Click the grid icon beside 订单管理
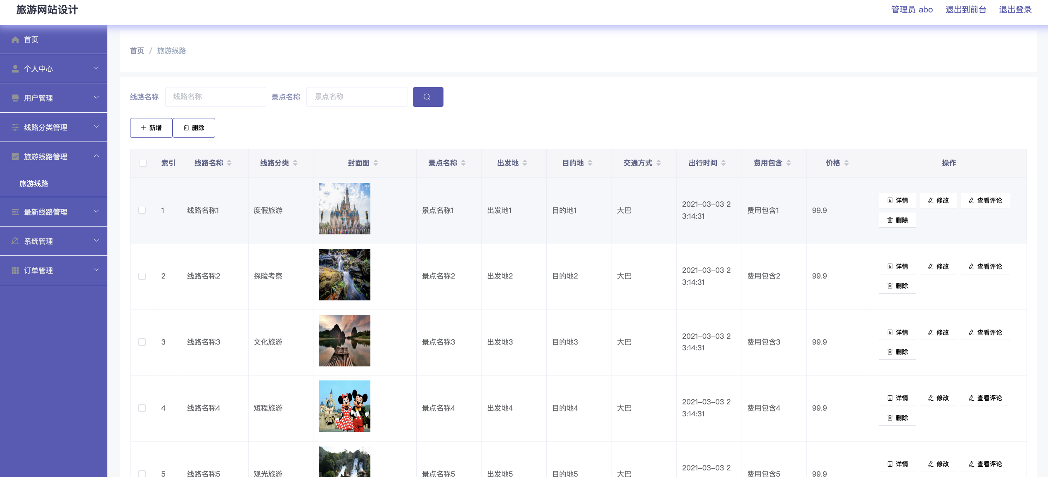Screen dimensions: 1048x477 pos(15,271)
